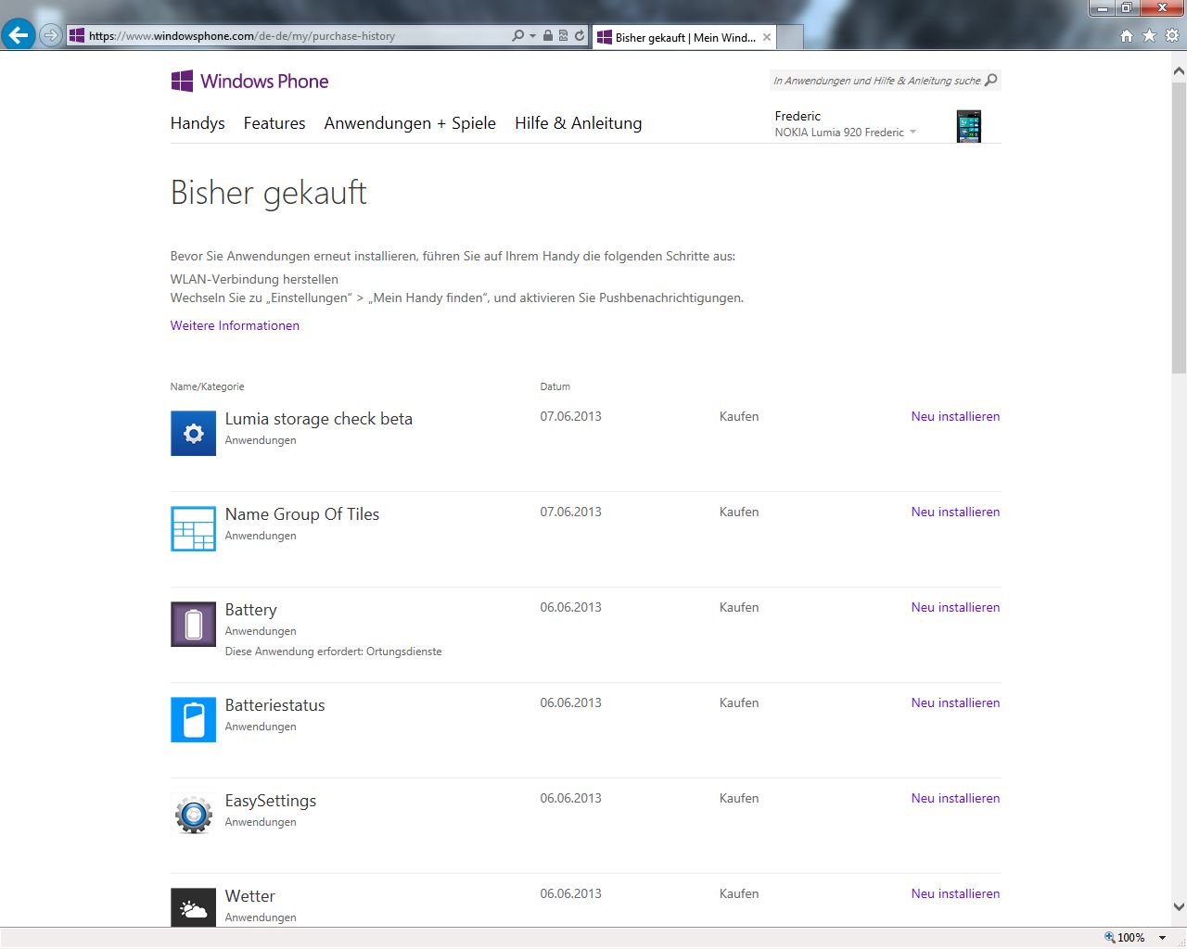Click the scrollbar up arrow
The width and height of the screenshot is (1187, 949).
1179,70
